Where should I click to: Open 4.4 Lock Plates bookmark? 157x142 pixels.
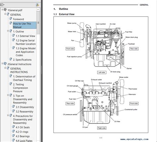24,141
